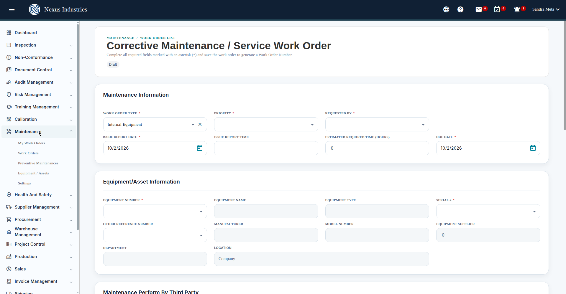
Task: Click the Calibration sidebar icon
Action: point(9,119)
